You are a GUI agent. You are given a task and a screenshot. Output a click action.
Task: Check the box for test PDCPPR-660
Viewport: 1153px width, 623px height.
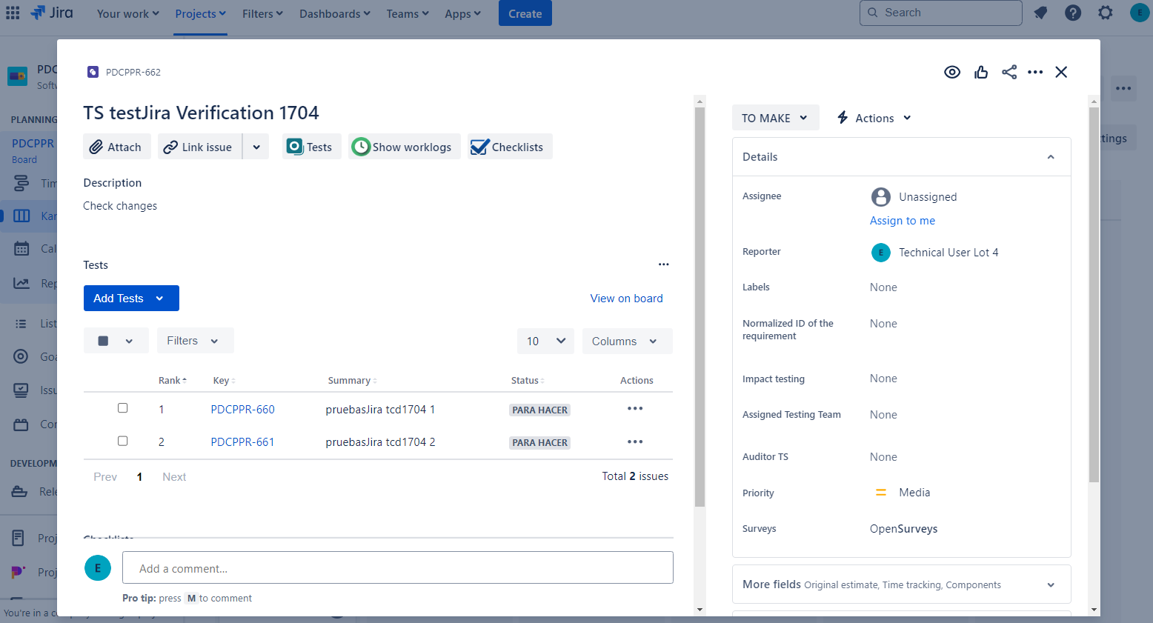point(123,408)
